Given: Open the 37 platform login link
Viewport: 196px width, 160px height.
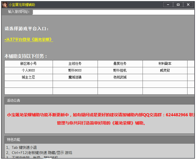Looking at the screenshot, I should click(29, 39).
